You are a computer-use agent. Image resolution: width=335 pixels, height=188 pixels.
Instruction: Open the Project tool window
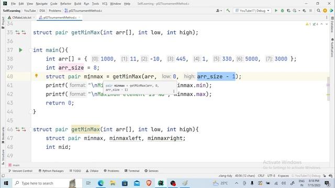point(3,22)
